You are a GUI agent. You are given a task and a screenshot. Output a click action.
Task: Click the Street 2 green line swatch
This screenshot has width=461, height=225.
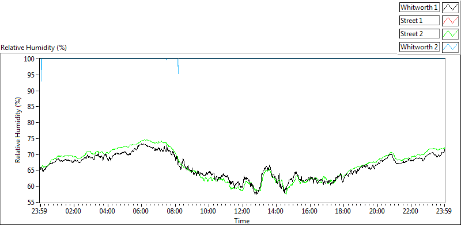450,34
